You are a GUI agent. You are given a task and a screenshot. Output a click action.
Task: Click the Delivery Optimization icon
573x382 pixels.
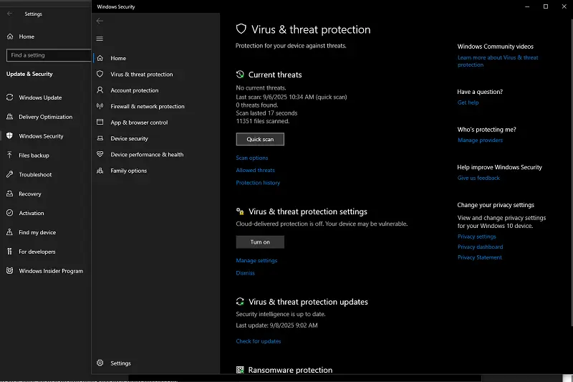coord(10,117)
